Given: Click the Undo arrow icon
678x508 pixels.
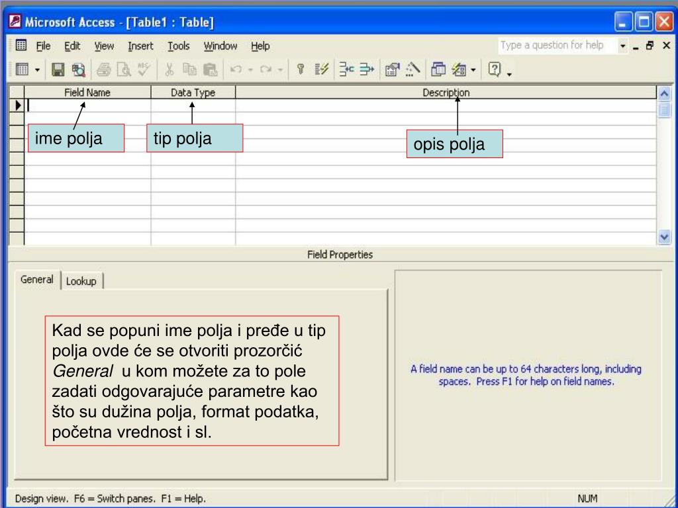Looking at the screenshot, I should [236, 69].
